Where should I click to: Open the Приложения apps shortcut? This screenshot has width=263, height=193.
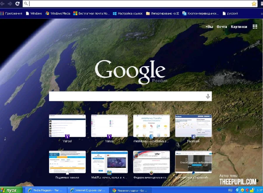click(11, 13)
